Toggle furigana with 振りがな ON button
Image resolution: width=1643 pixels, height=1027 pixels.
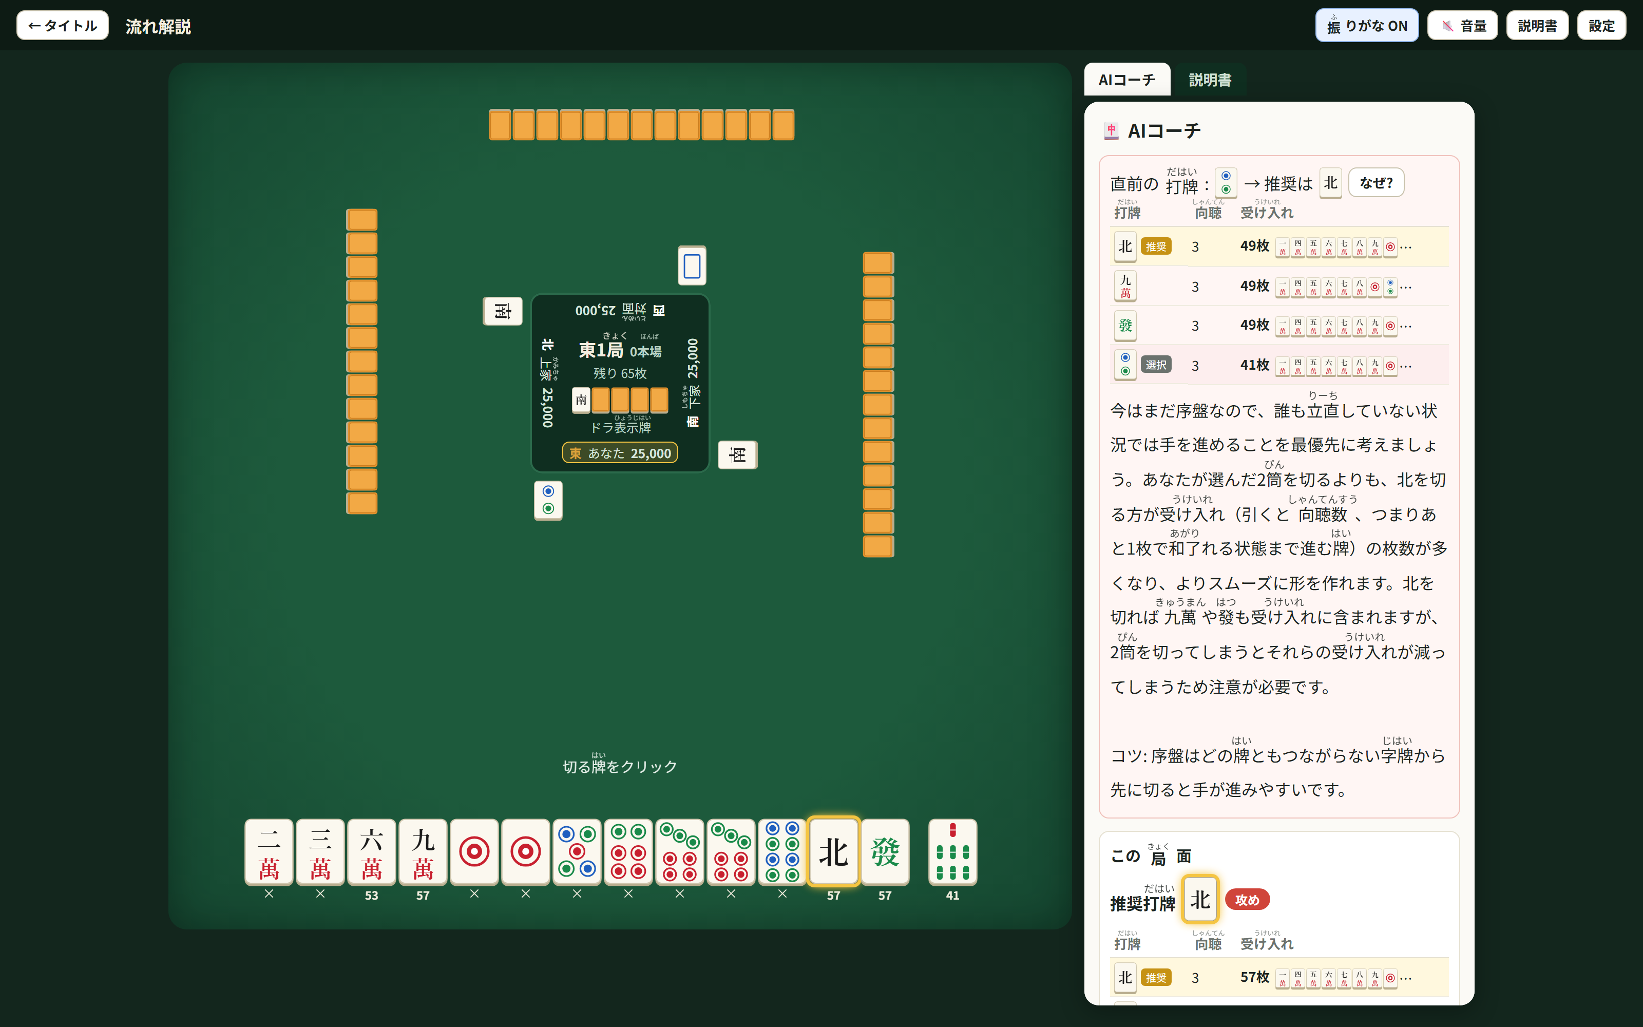click(1367, 26)
